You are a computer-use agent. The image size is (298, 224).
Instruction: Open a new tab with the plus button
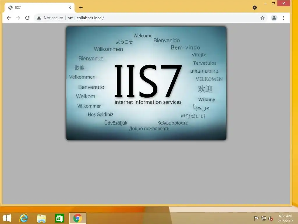click(x=81, y=8)
